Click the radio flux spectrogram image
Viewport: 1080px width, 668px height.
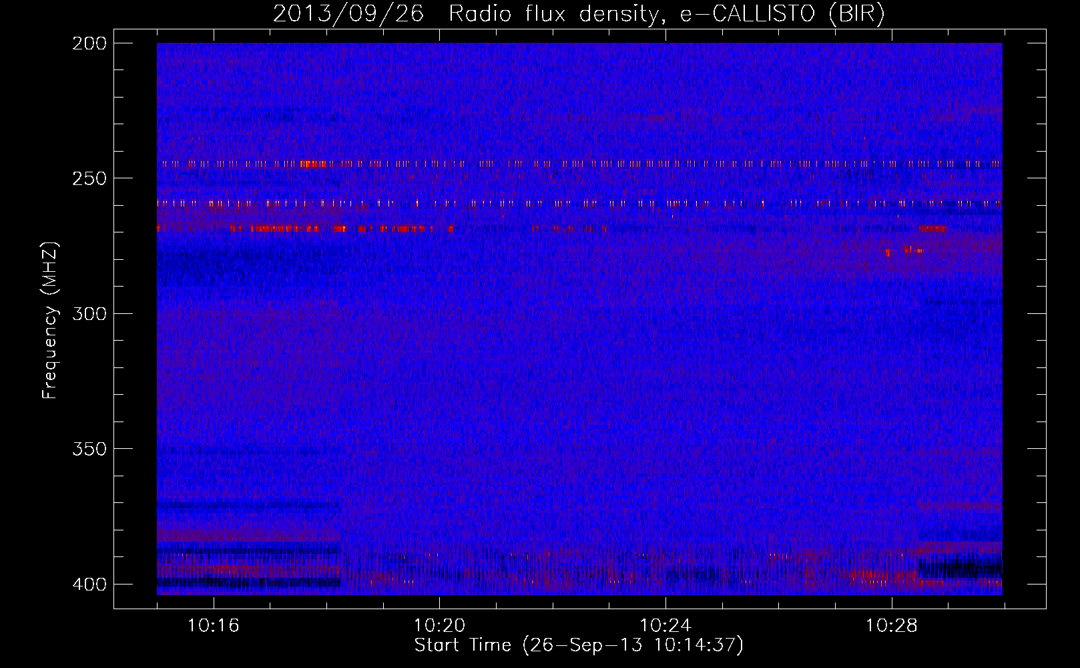point(579,319)
